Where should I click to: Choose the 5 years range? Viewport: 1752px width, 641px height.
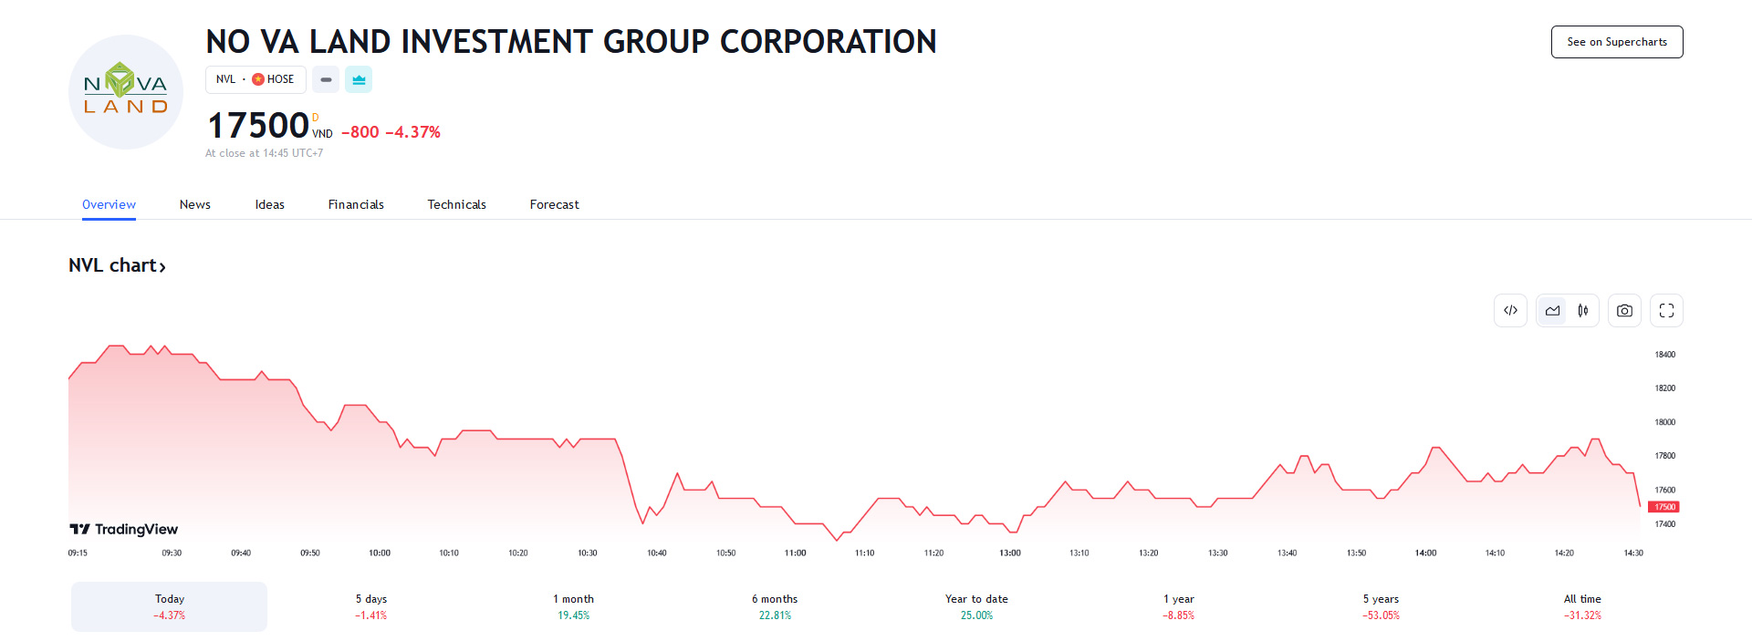[x=1381, y=606]
